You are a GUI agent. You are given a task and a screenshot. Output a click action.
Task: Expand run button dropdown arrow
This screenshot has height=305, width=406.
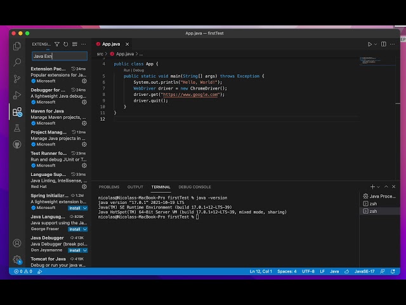376,44
